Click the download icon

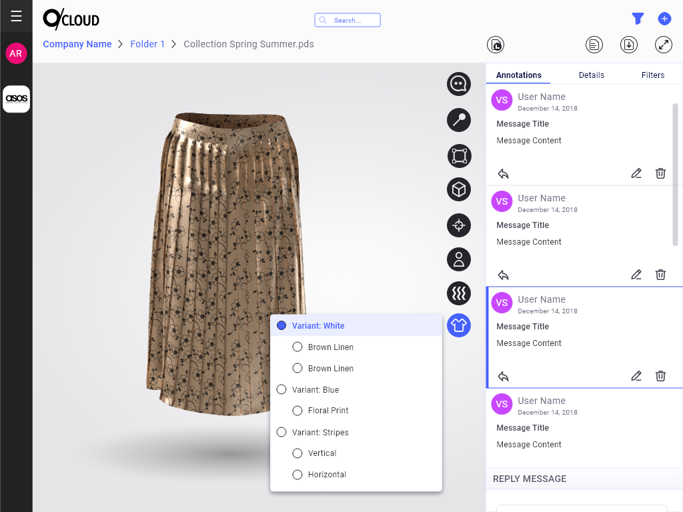628,45
